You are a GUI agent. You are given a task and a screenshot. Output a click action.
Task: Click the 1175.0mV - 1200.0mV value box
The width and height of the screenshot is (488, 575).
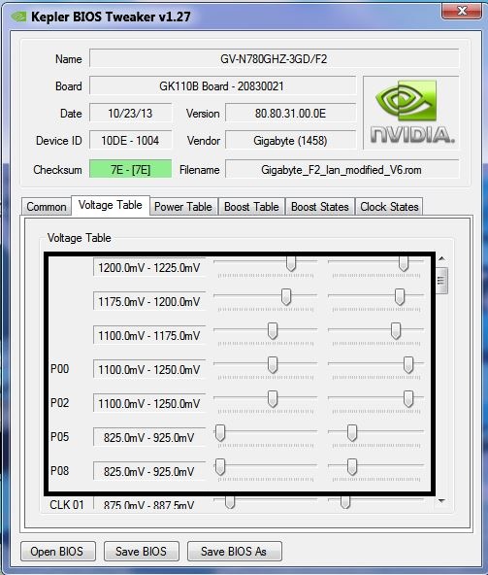pos(149,302)
